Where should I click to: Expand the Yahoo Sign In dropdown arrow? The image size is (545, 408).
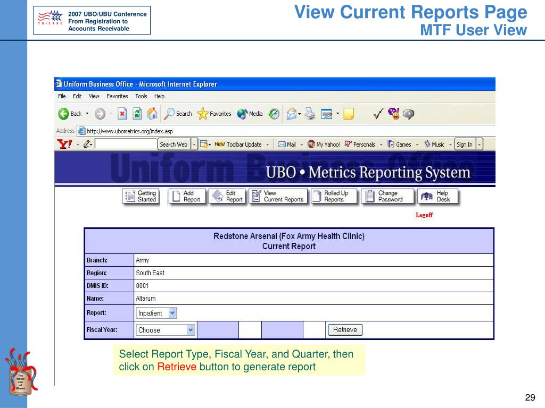480,144
